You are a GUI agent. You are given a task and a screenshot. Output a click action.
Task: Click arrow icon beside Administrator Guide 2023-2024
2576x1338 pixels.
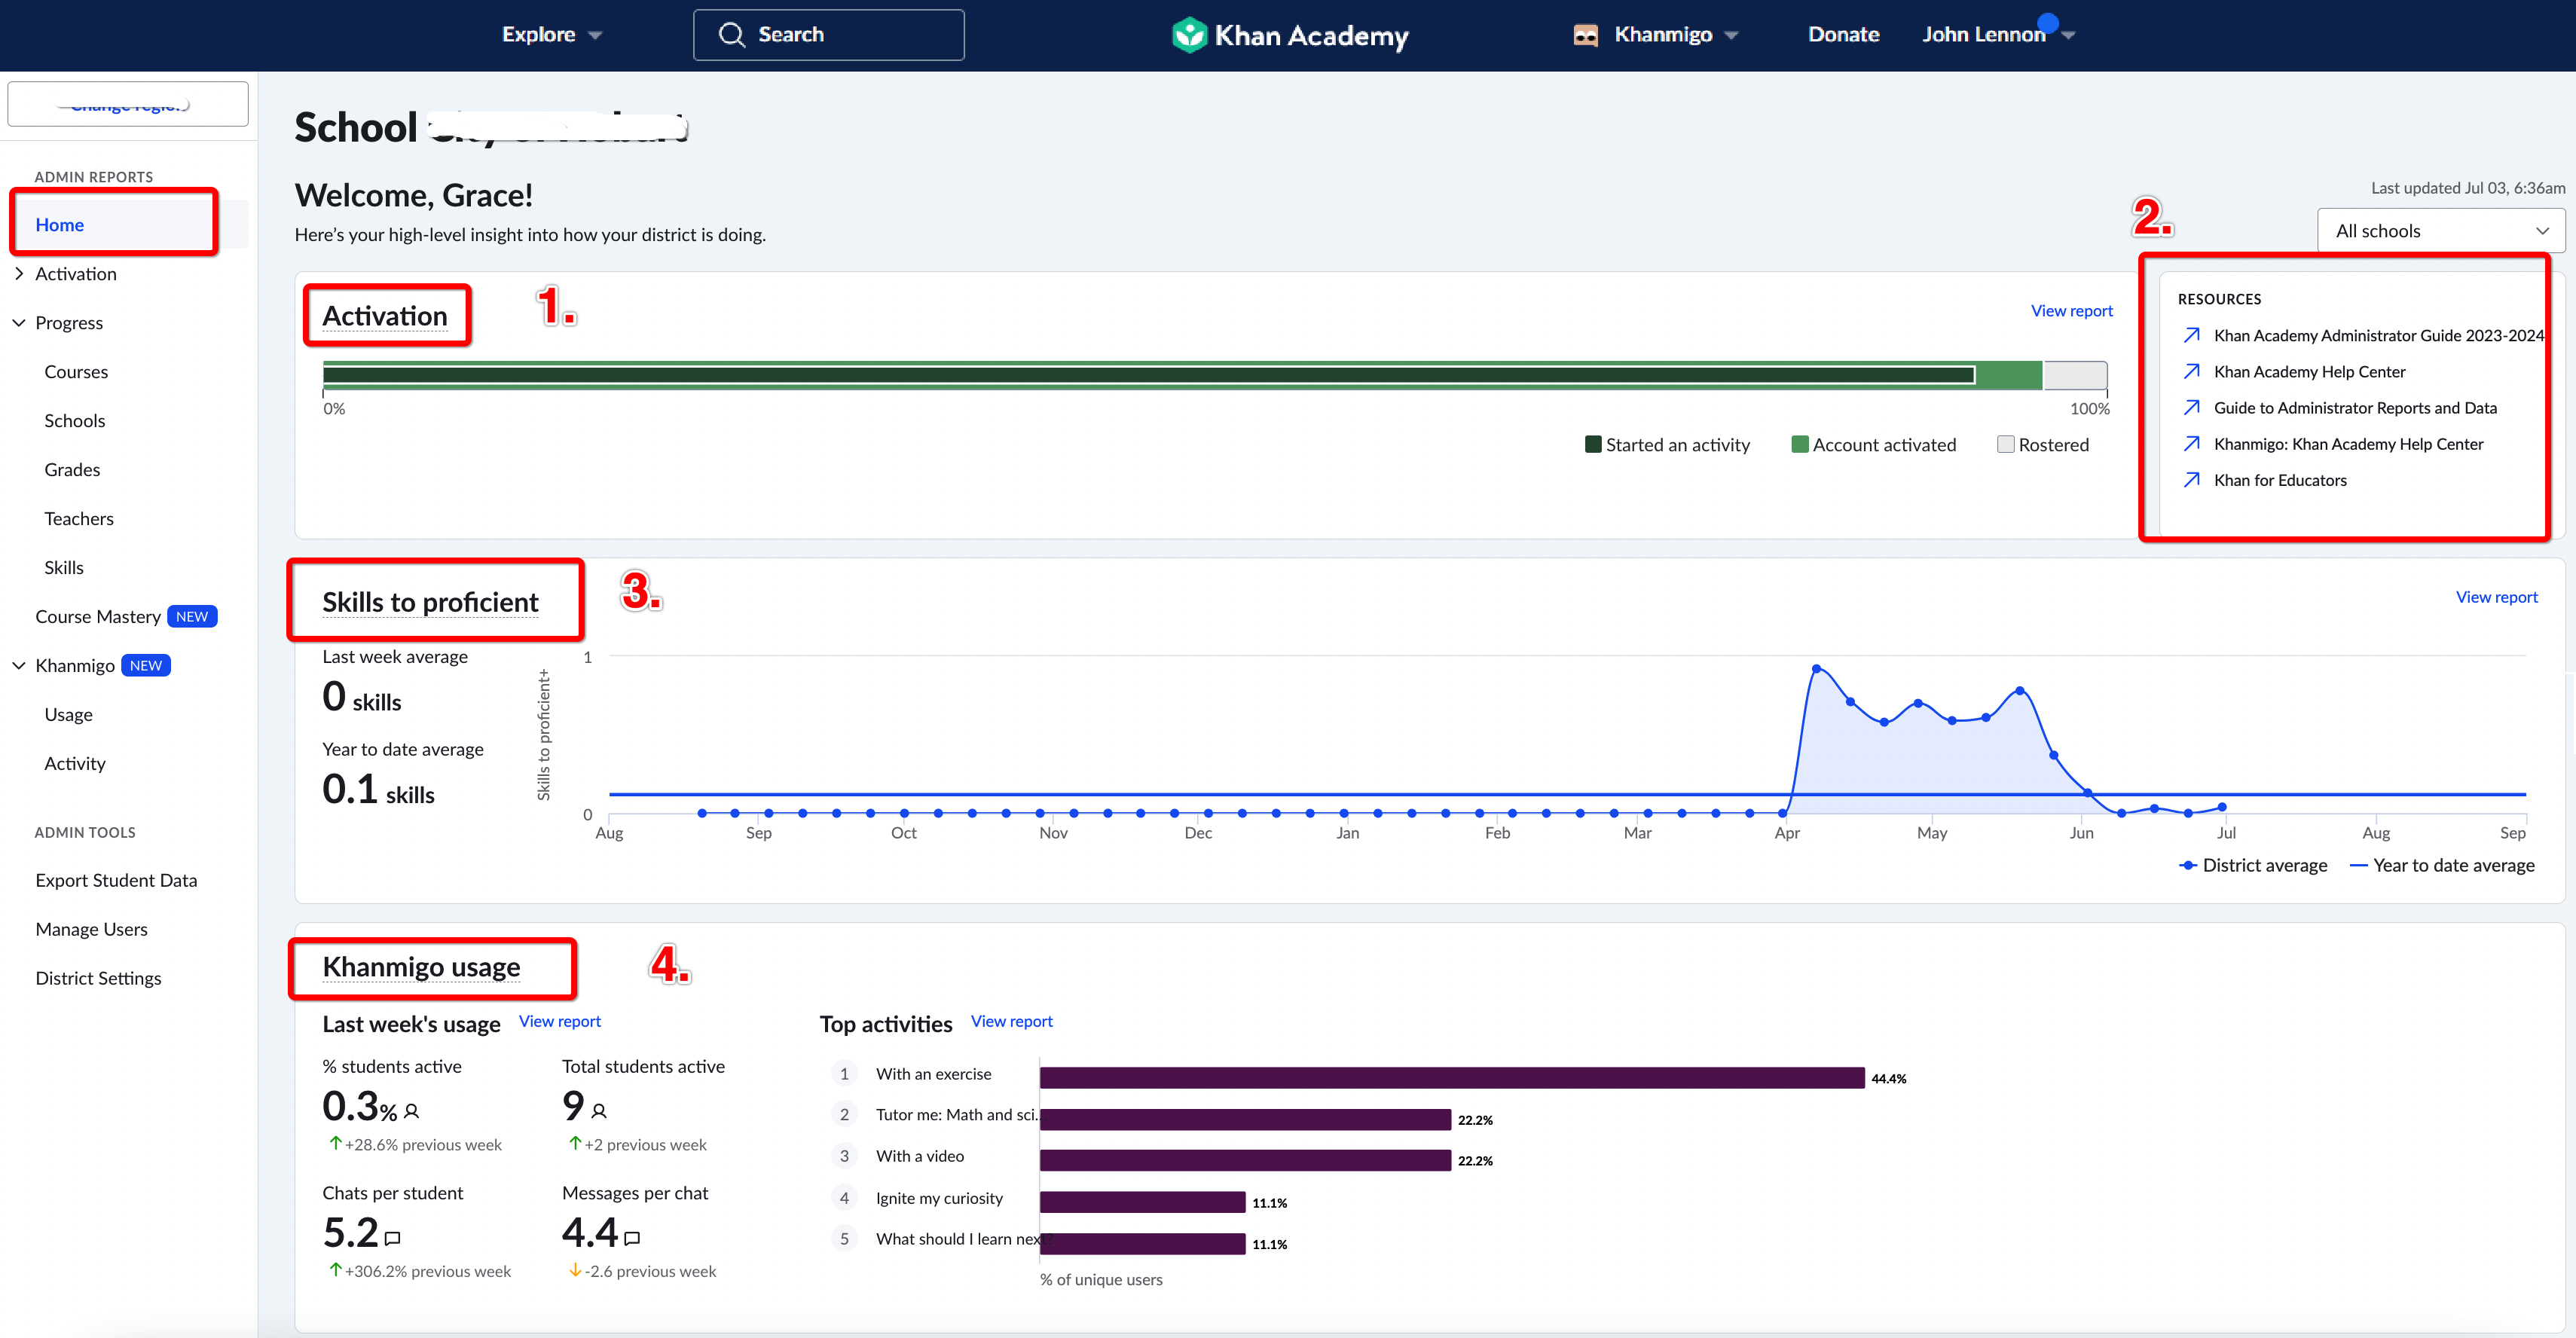pyautogui.click(x=2191, y=335)
